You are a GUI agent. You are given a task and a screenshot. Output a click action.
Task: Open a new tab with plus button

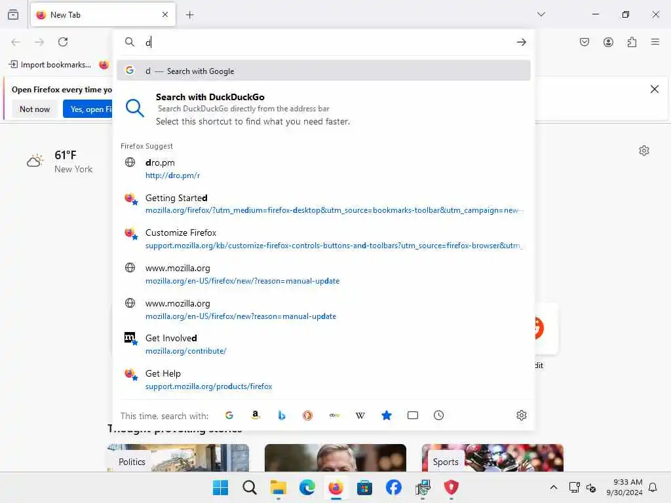(189, 15)
